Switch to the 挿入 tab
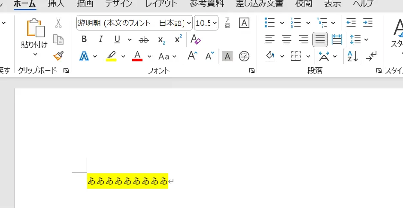Screen dimensions: 403x208 tap(56, 3)
